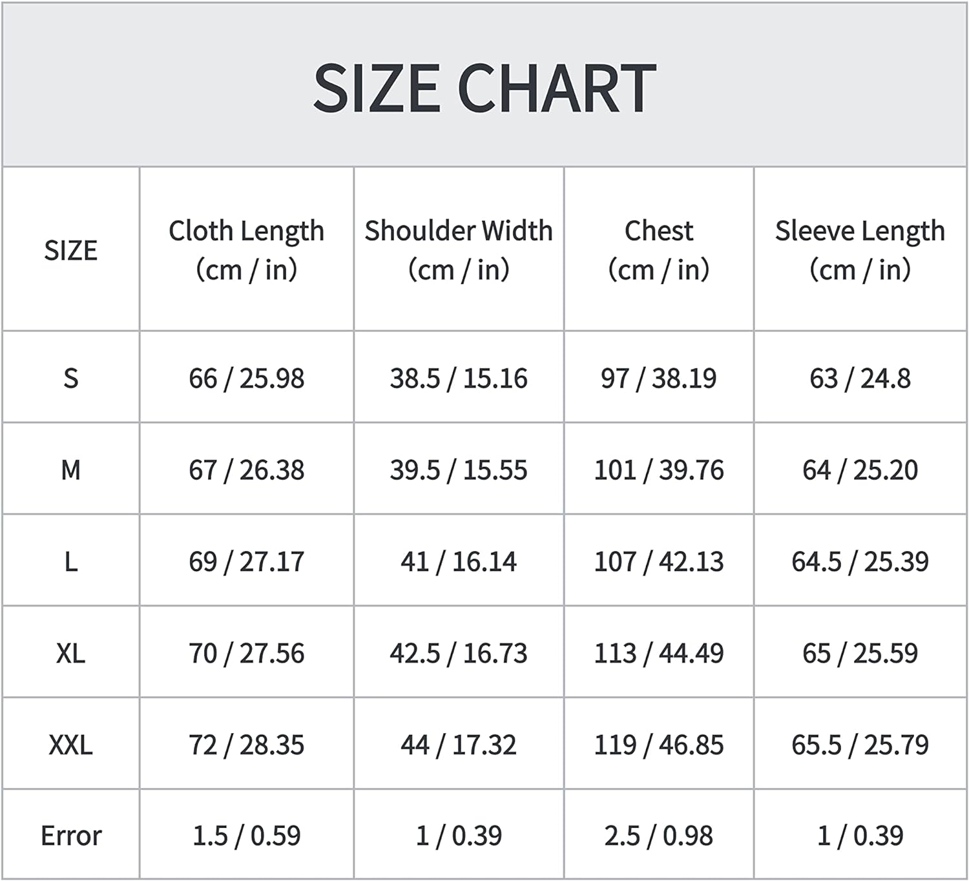The image size is (969, 881).
Task: Select the 2.5 / 0.98 chest error cell
Action: point(659,836)
